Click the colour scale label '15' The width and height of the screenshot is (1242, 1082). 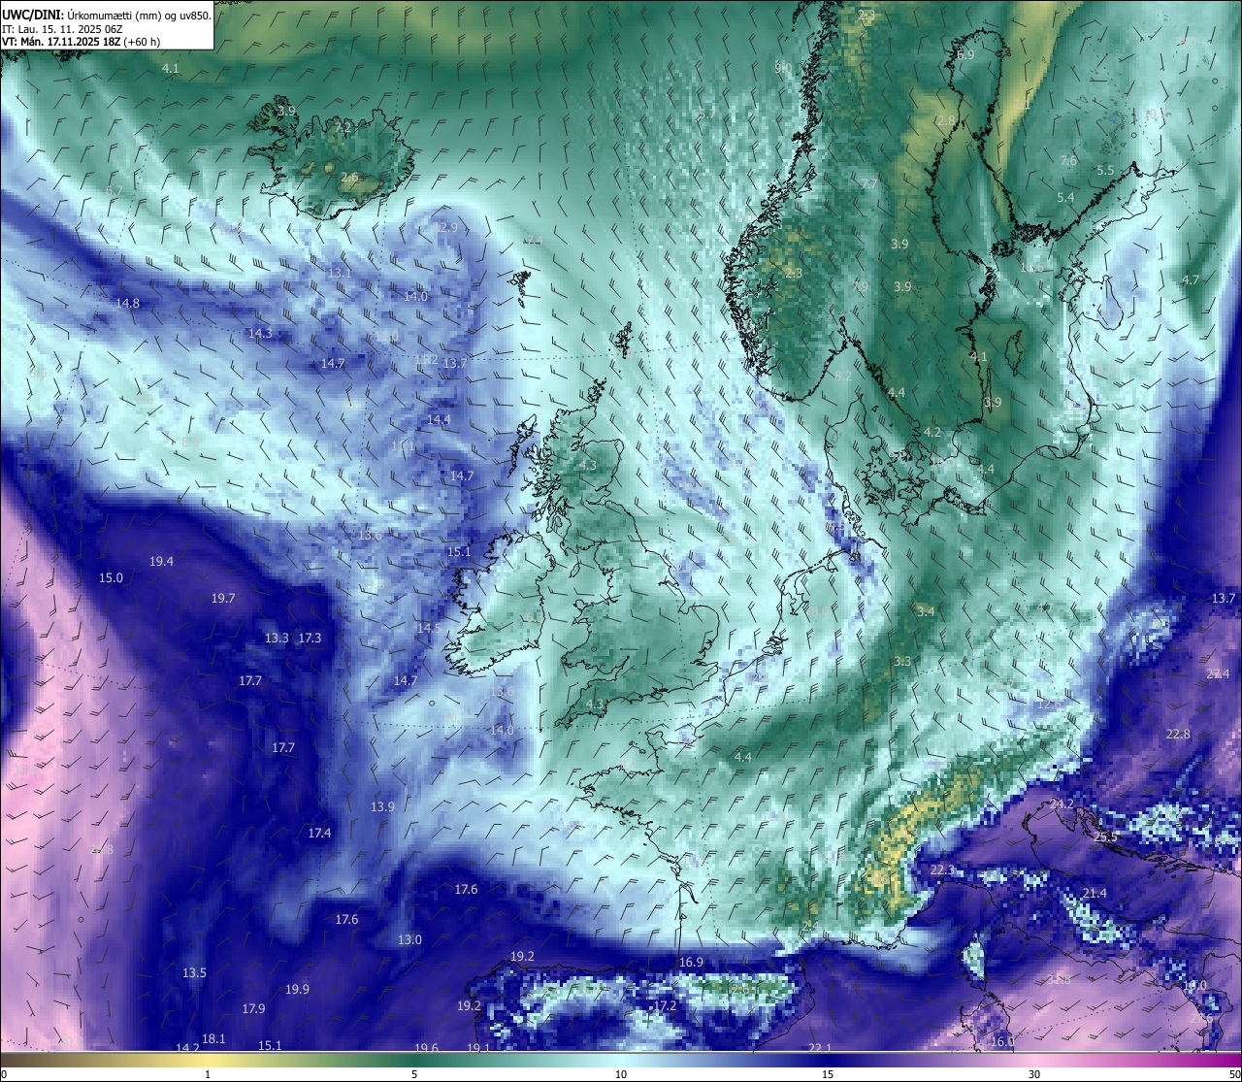point(828,1074)
